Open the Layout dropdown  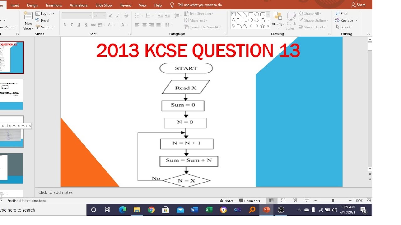45,14
